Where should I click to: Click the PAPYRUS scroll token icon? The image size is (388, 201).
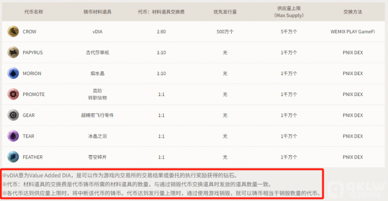(13, 52)
